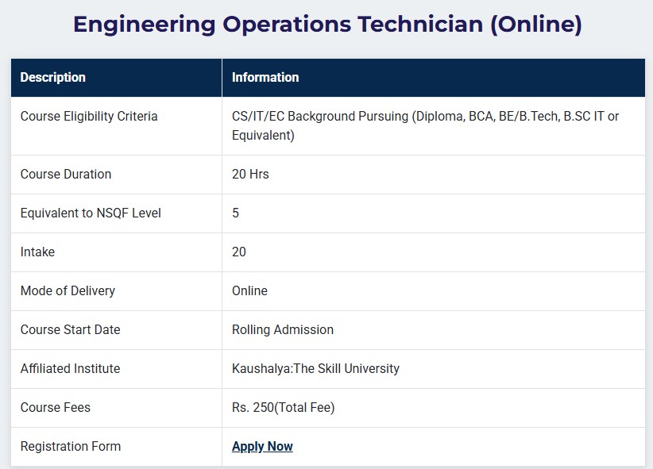653x469 pixels.
Task: Click the Course Duration label
Action: click(x=66, y=174)
